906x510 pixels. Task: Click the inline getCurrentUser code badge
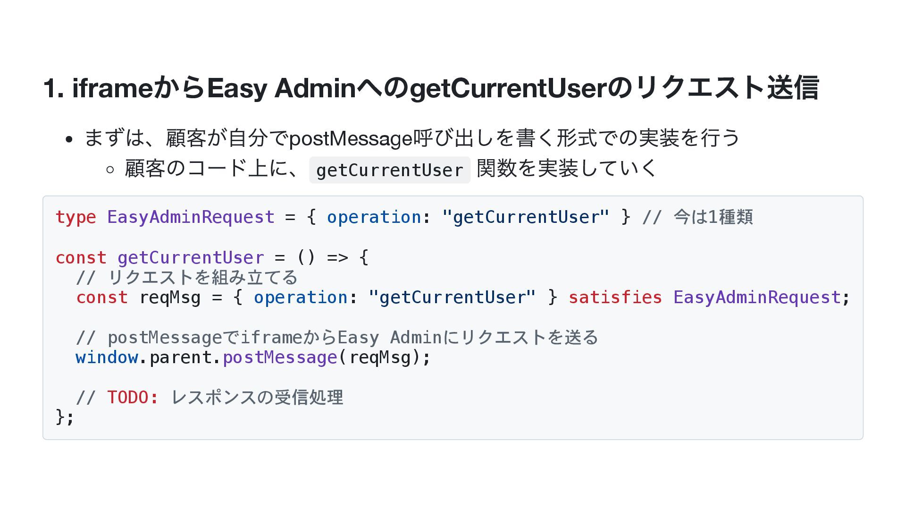click(x=390, y=170)
